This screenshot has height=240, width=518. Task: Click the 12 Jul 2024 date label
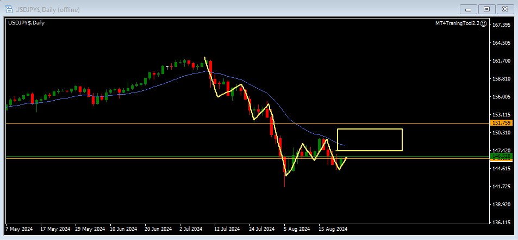227,229
